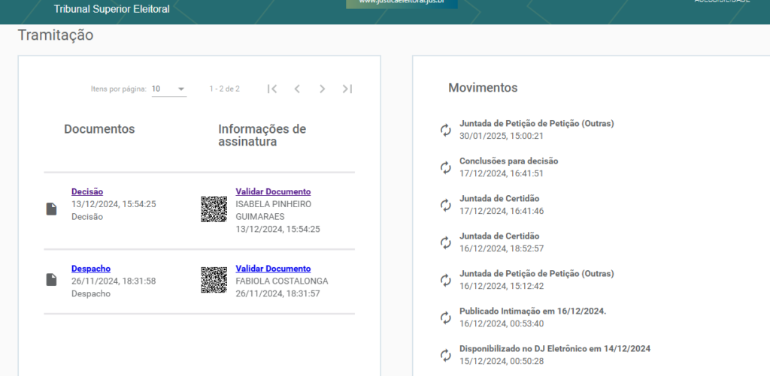Click the icon beside Juntada de Certidão 17/12/2024
The width and height of the screenshot is (770, 376).
[445, 205]
